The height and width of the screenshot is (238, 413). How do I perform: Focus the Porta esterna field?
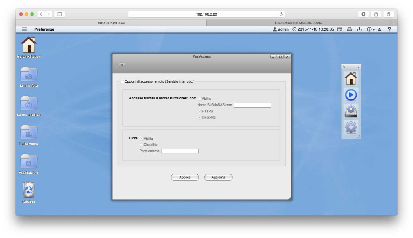180,151
